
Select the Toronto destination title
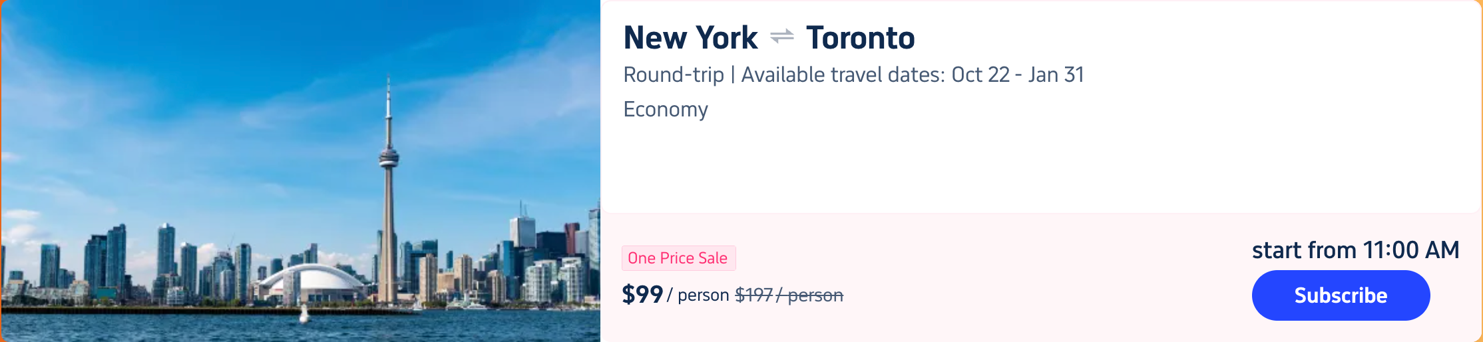(x=860, y=38)
